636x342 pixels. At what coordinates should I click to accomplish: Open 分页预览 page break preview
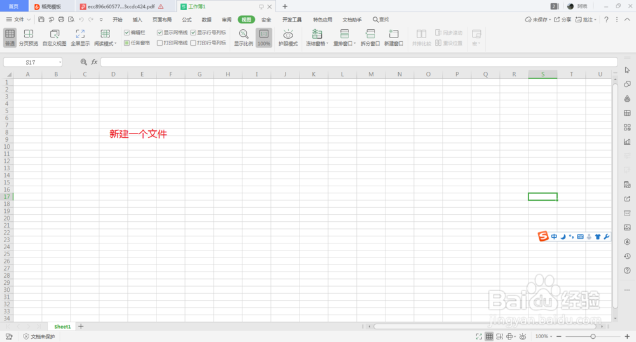point(29,38)
